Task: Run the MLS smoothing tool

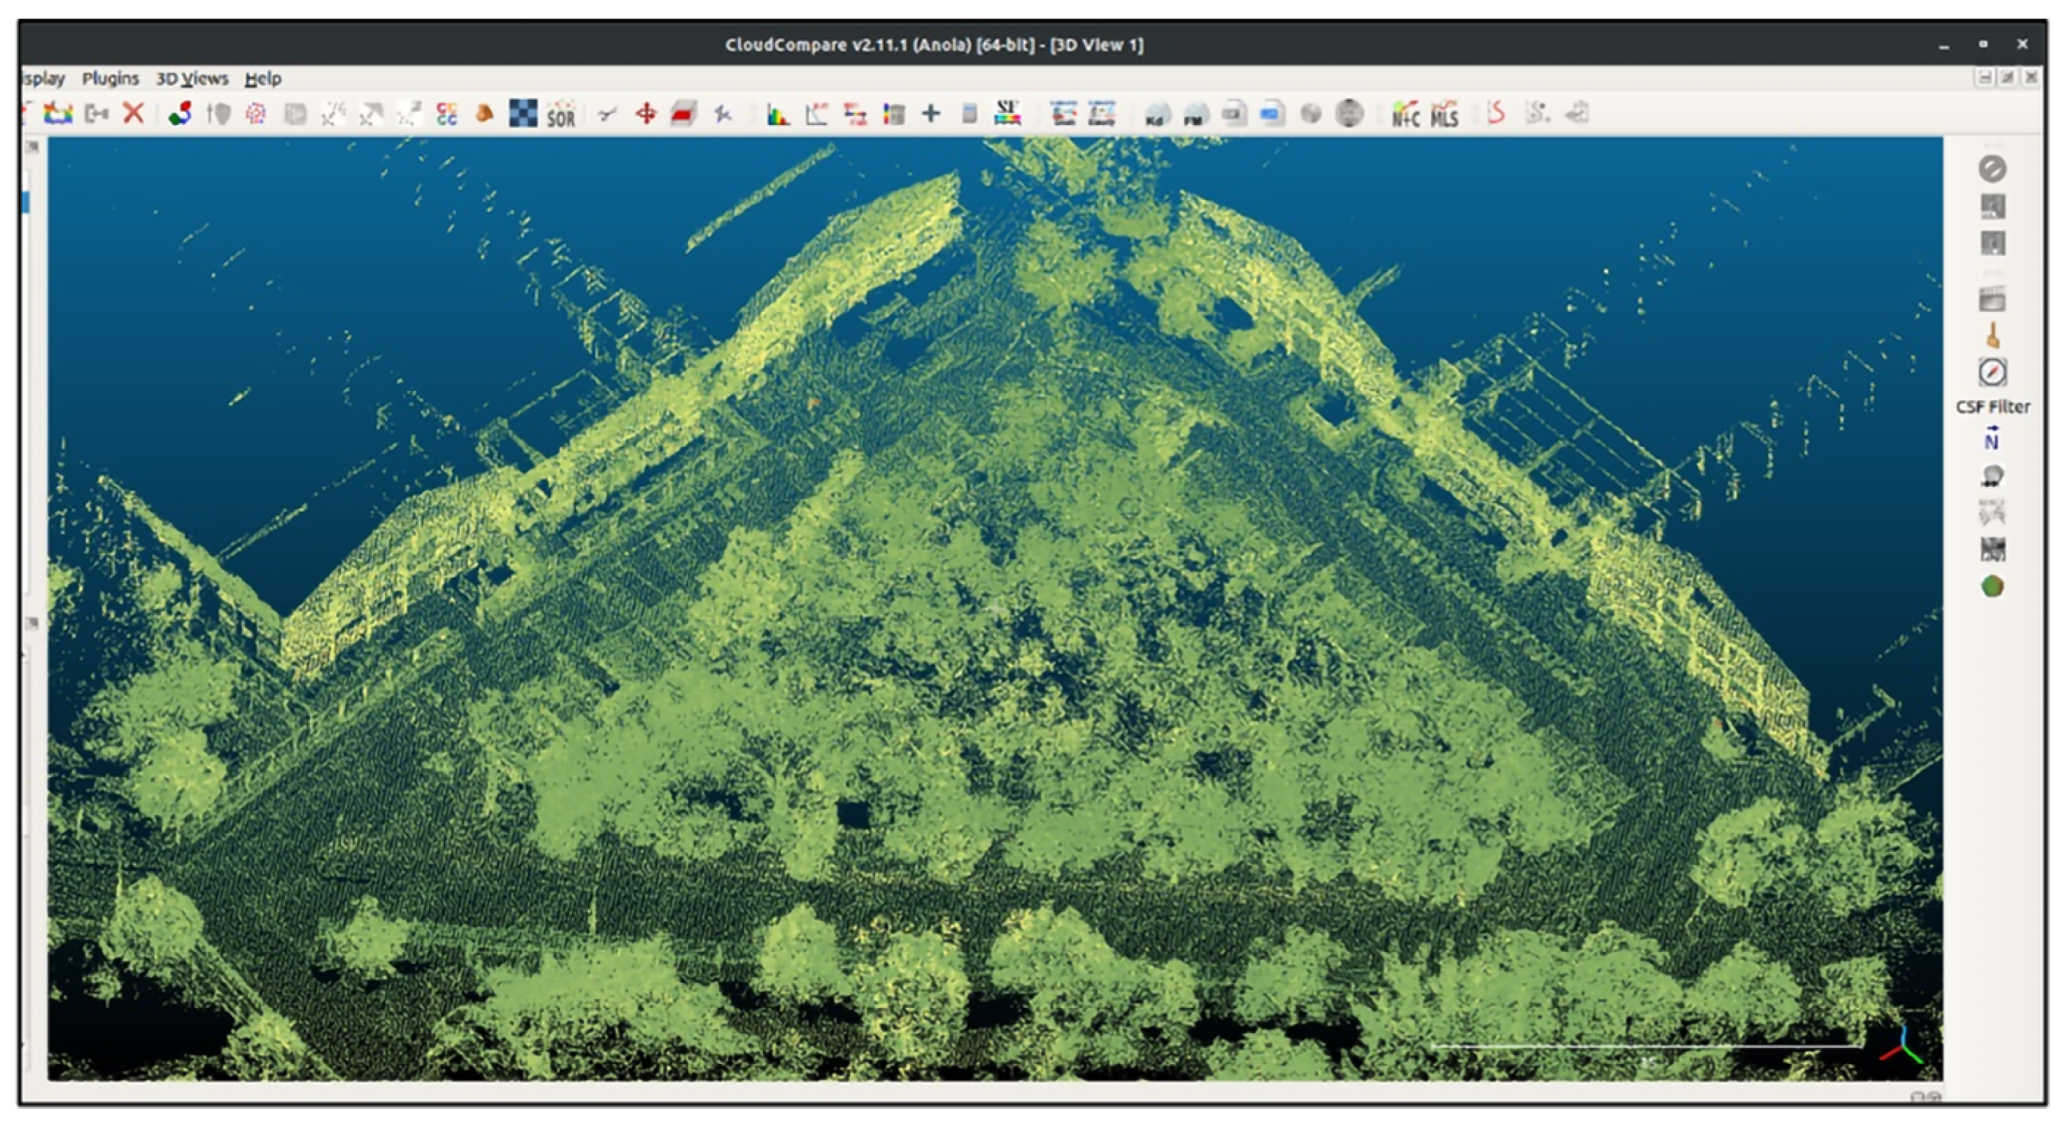Action: pos(1444,114)
